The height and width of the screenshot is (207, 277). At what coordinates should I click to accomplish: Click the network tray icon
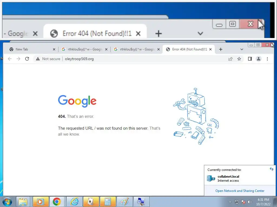tap(236, 202)
